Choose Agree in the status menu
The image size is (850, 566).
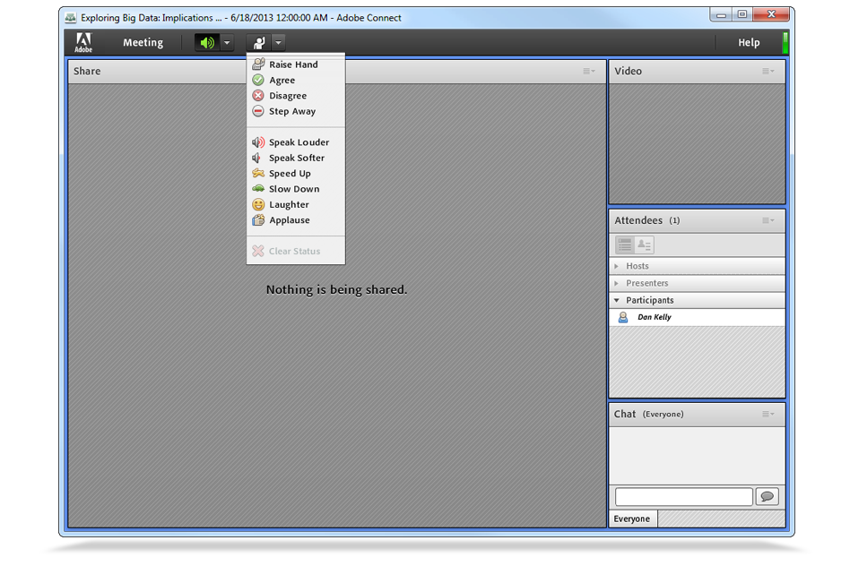click(x=296, y=81)
